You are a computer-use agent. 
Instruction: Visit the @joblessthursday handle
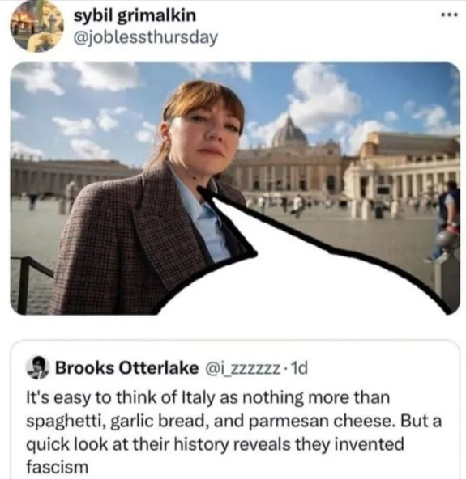click(146, 38)
